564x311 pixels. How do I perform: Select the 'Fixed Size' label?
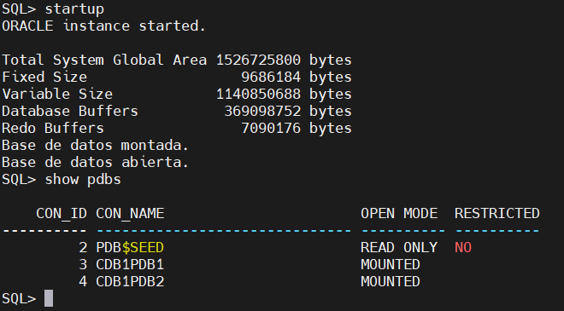point(44,78)
